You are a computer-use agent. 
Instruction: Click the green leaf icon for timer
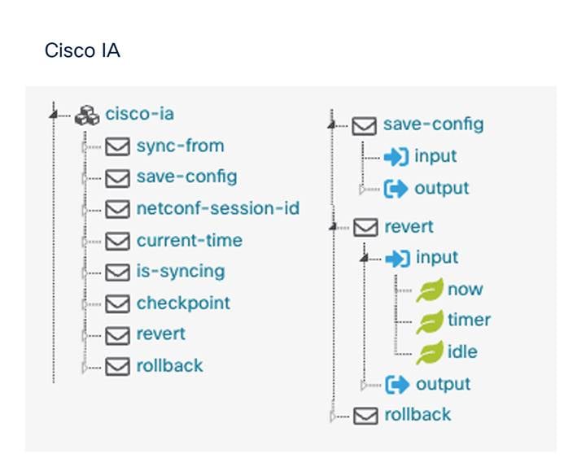tap(430, 321)
